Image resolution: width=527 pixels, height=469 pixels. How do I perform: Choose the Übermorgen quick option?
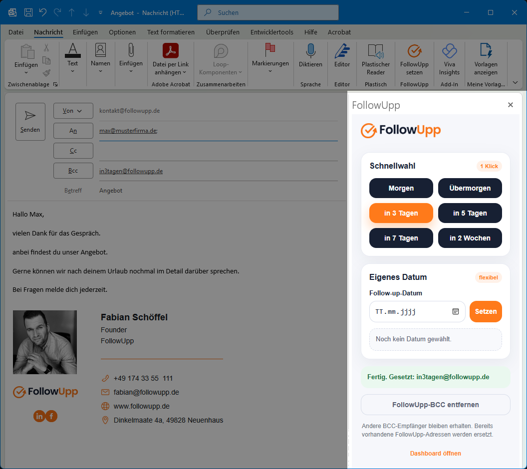[x=470, y=188]
